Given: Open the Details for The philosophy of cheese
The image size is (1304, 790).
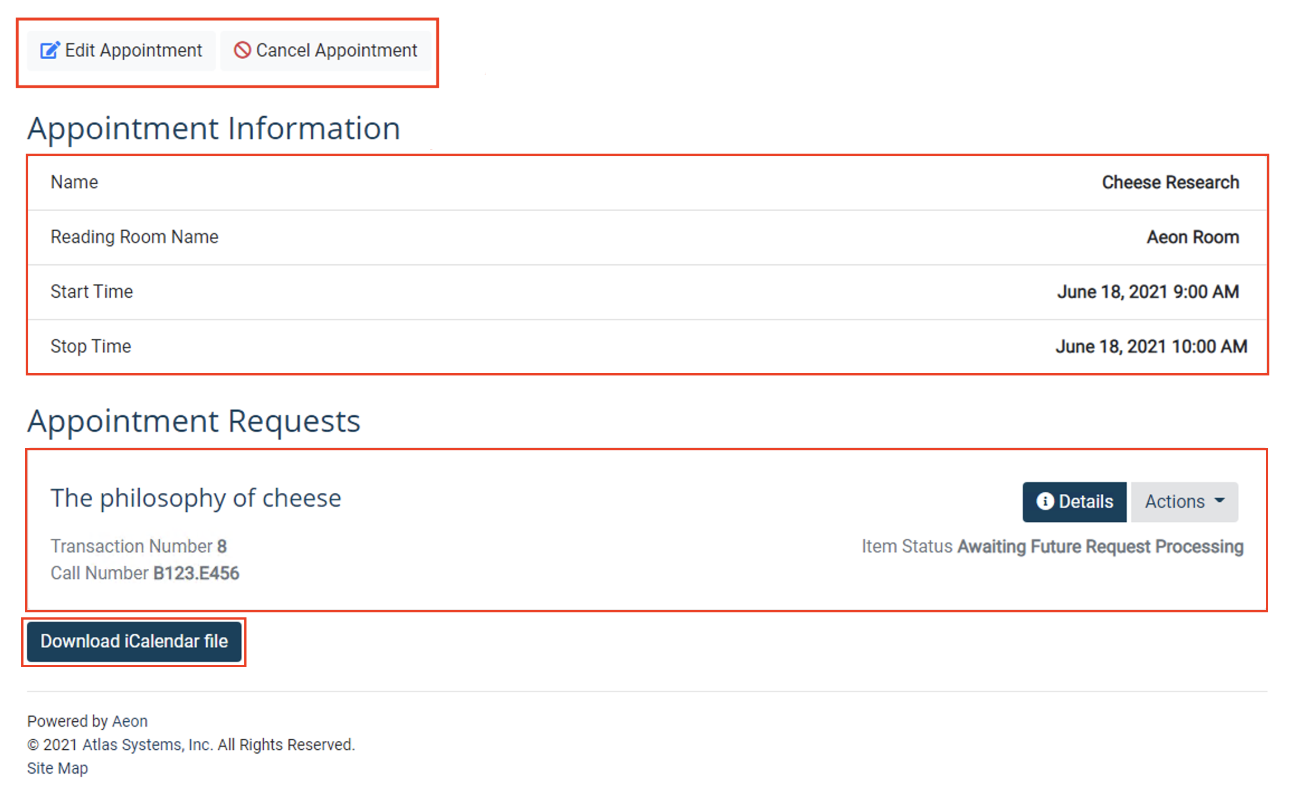Looking at the screenshot, I should tap(1074, 501).
